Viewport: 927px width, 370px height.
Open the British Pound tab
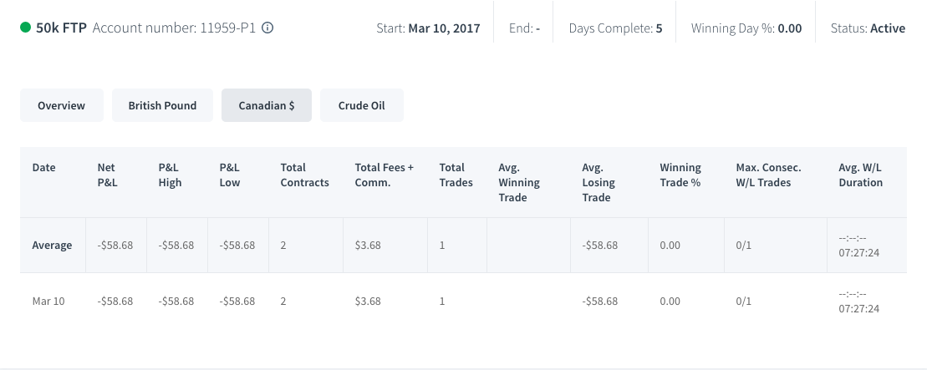162,106
